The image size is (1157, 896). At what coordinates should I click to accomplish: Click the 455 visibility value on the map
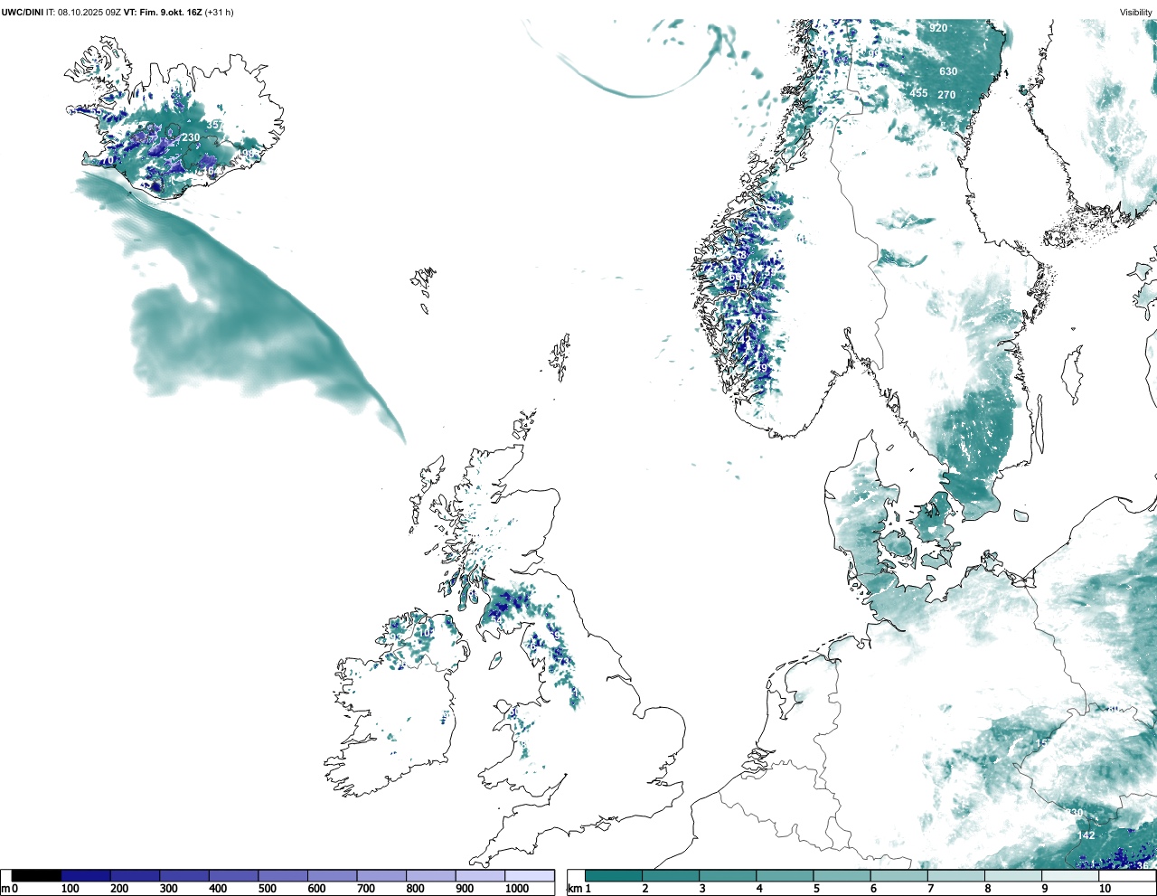(x=918, y=93)
